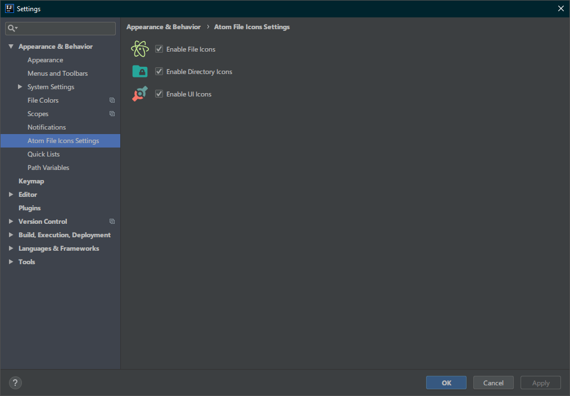Close the Settings dialog

[560, 8]
